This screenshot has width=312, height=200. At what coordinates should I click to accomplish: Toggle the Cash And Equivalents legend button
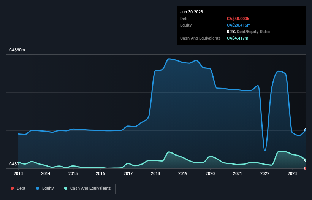87,189
